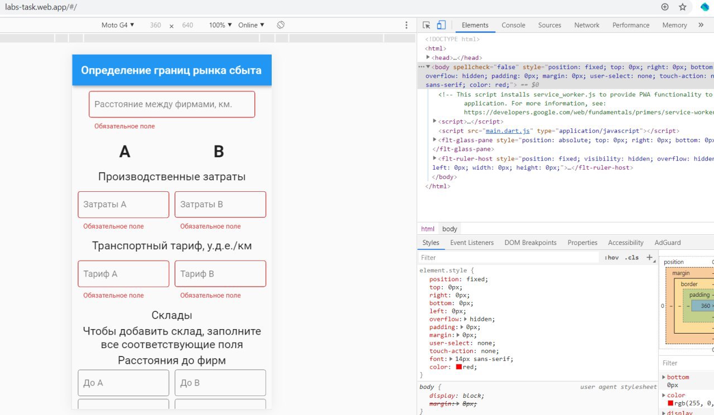Open the Accessibility pane tab
Viewport: 714px width, 415px height.
tap(625, 243)
